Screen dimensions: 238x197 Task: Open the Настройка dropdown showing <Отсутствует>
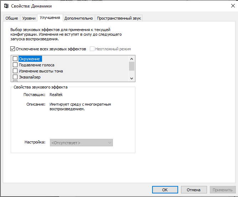(81, 143)
